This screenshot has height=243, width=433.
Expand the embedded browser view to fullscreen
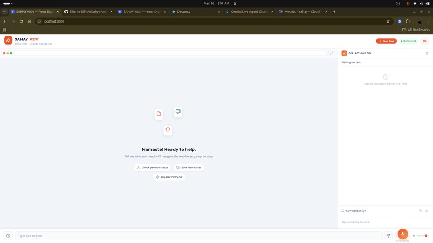(x=331, y=53)
